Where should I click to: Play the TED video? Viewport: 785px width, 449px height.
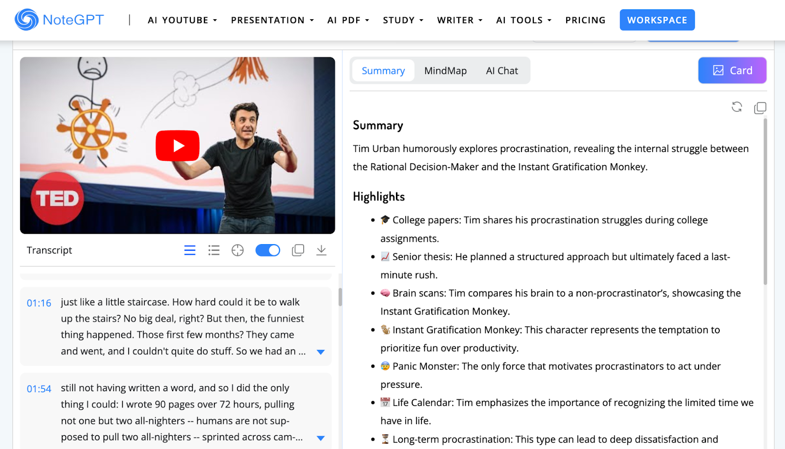click(x=177, y=146)
